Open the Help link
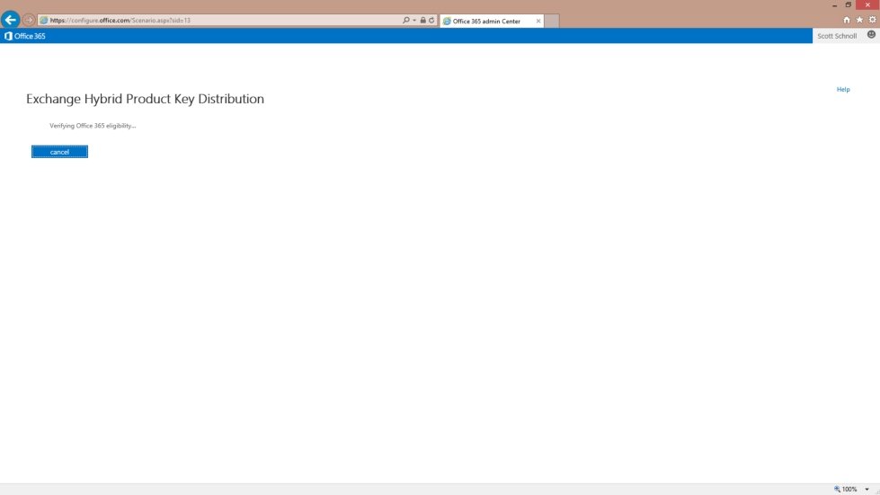This screenshot has width=880, height=495. pyautogui.click(x=843, y=89)
